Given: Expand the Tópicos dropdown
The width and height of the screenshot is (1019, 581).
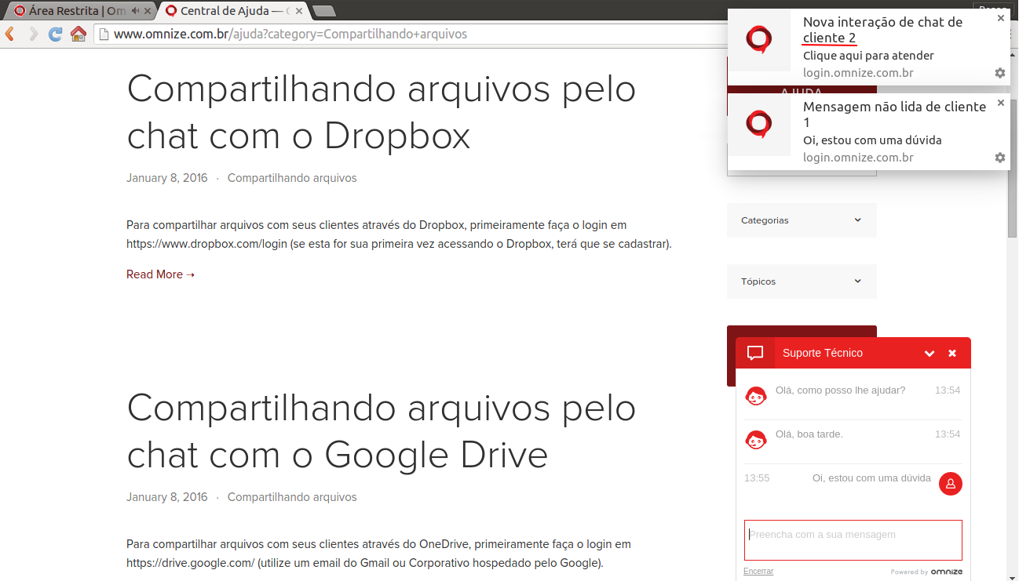Looking at the screenshot, I should tap(802, 281).
